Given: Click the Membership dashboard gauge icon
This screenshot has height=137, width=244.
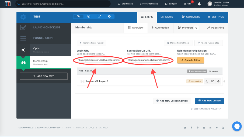Looking at the screenshot, I should [23, 63].
